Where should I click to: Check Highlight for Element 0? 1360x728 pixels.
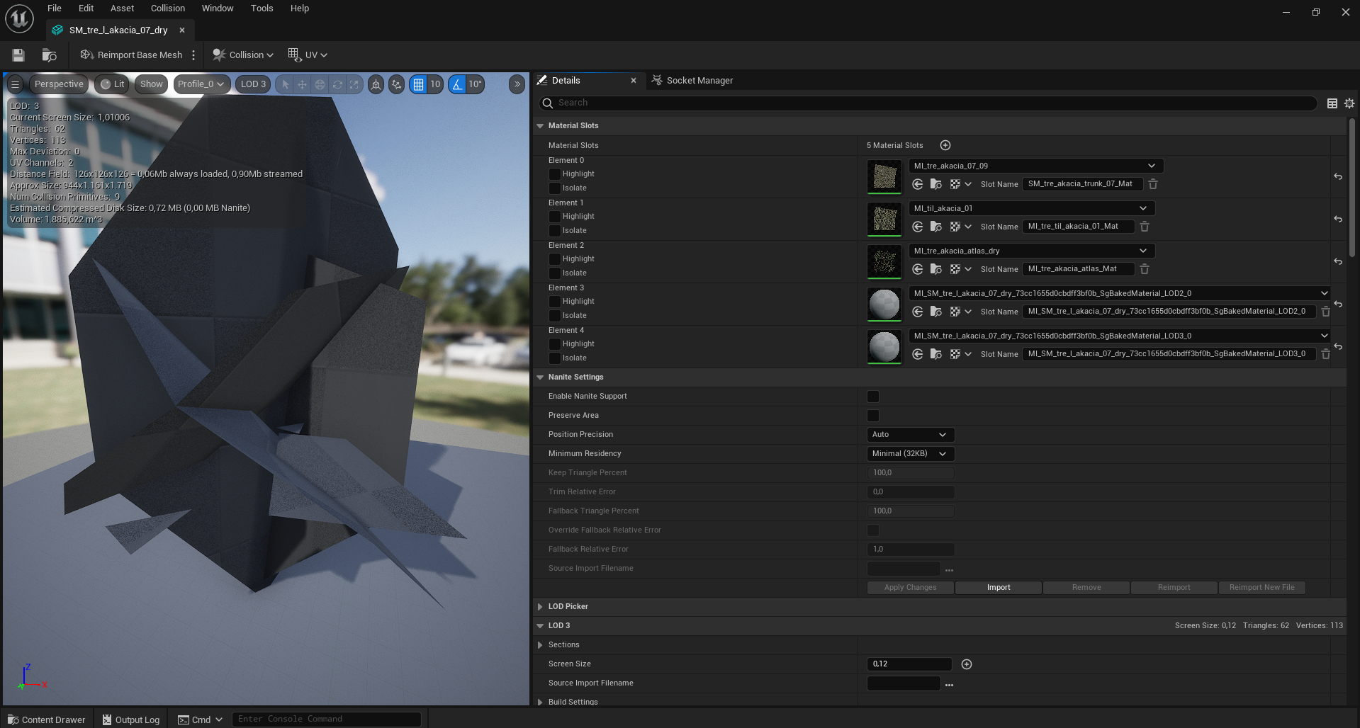coord(555,174)
